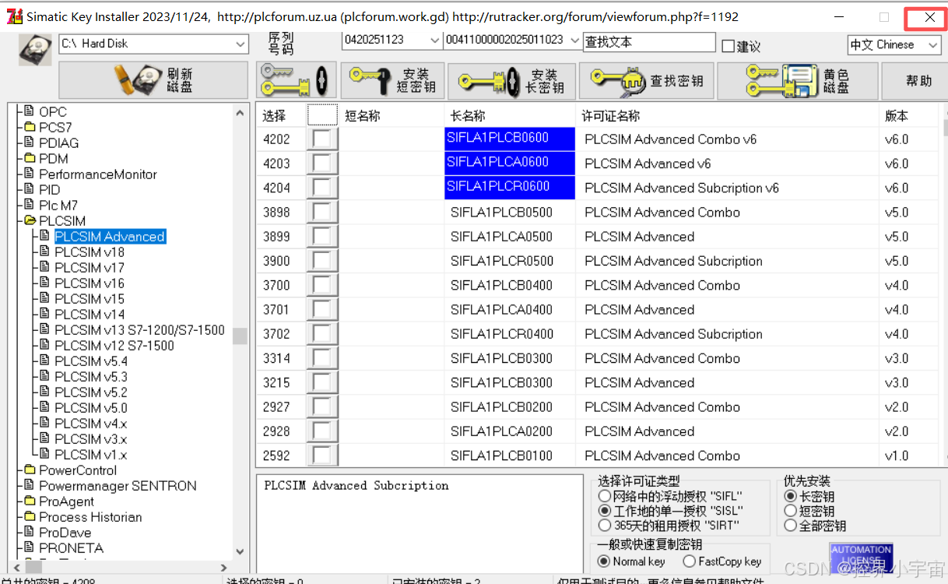Click Yellow disk button (黄色磁盘)

tap(798, 80)
